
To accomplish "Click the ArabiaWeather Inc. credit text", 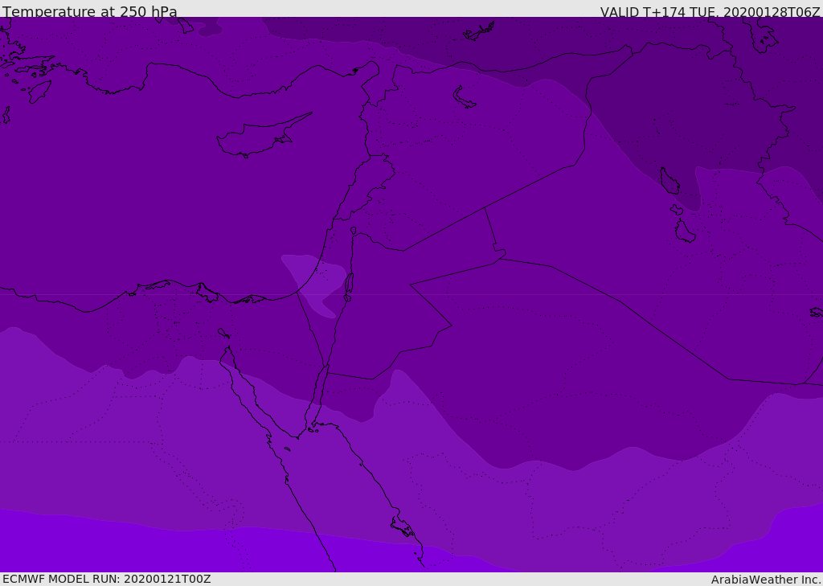I will point(765,580).
